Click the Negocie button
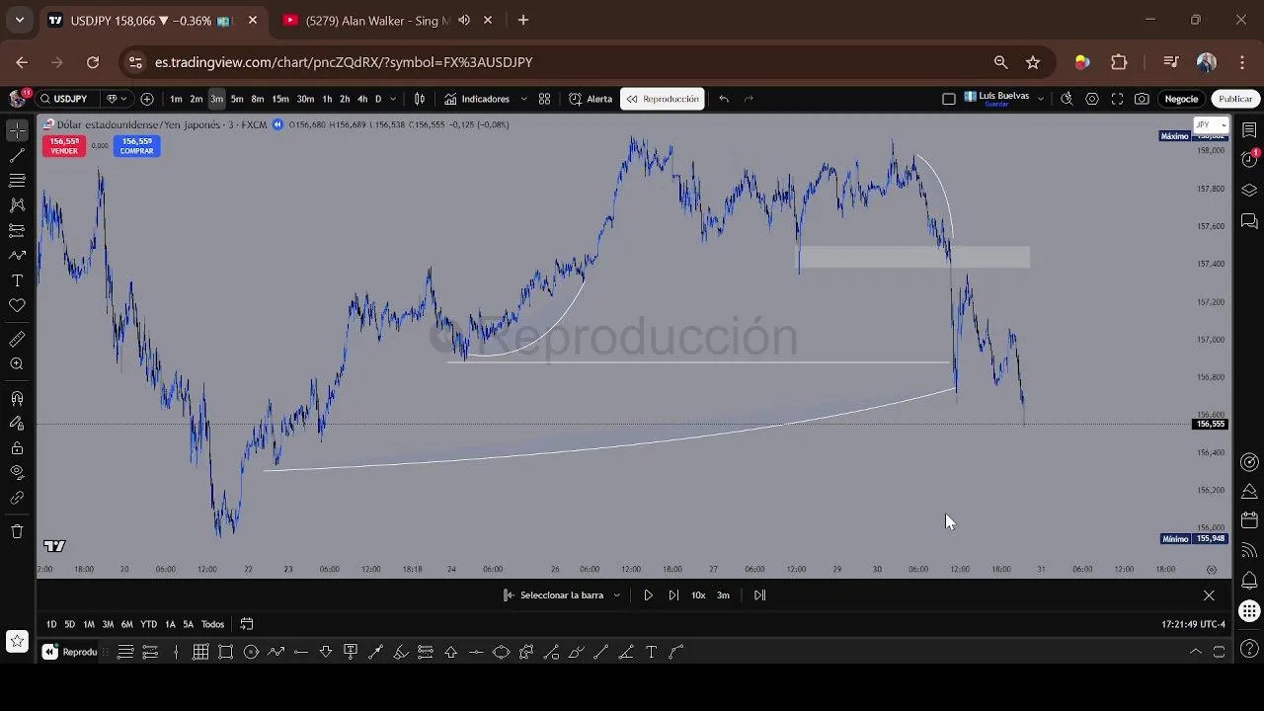The height and width of the screenshot is (711, 1264). 1181,99
